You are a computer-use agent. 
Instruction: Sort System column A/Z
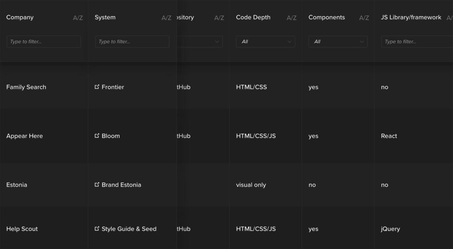point(166,18)
